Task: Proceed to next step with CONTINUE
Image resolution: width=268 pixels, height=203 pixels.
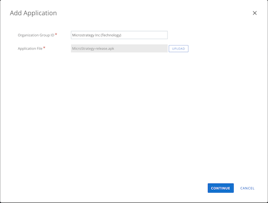Action: 220,188
